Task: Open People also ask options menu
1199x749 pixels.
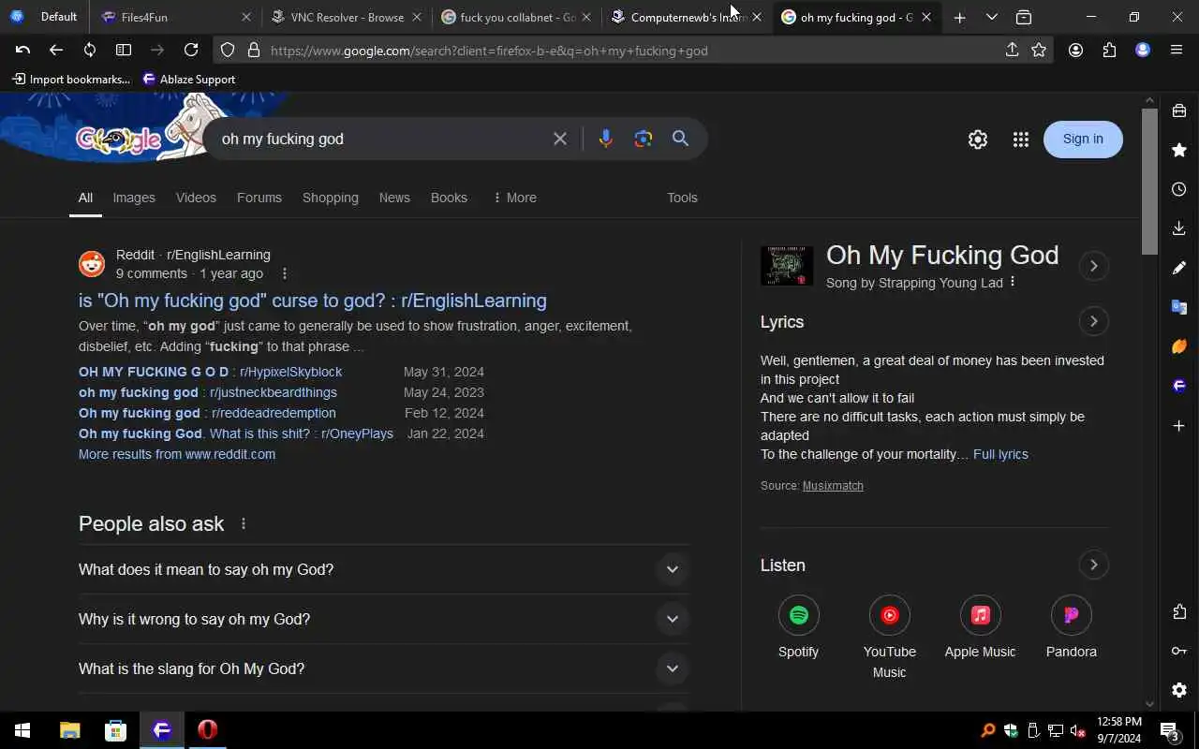Action: [x=244, y=523]
